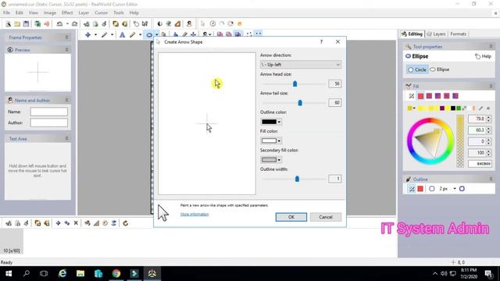The image size is (500, 281).
Task: Click the eyedropper icon in Fill panel
Action: click(481, 108)
